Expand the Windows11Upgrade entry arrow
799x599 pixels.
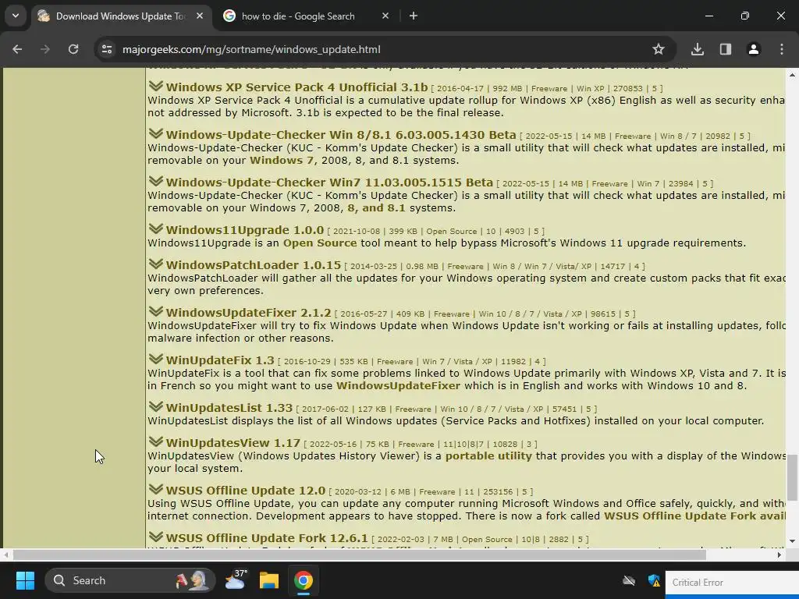tap(156, 229)
